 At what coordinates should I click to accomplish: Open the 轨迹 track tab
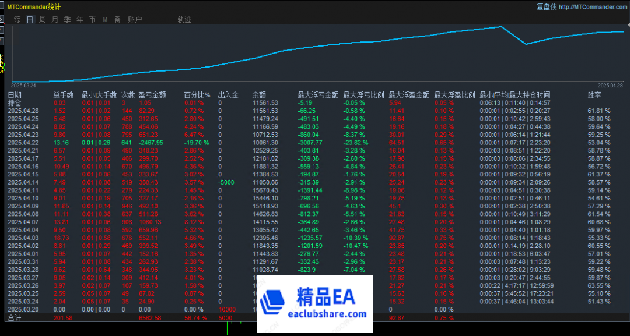(184, 19)
